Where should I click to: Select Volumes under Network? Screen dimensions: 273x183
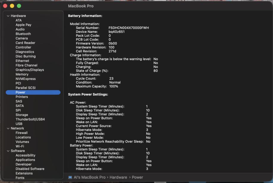[22, 142]
